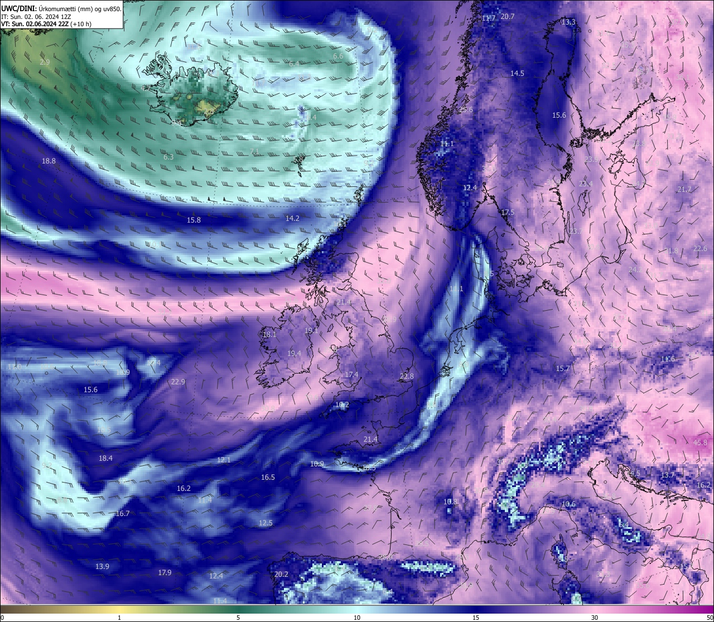Click the colour scale label '10'
Viewport: 714px width, 622px height.
pyautogui.click(x=357, y=618)
